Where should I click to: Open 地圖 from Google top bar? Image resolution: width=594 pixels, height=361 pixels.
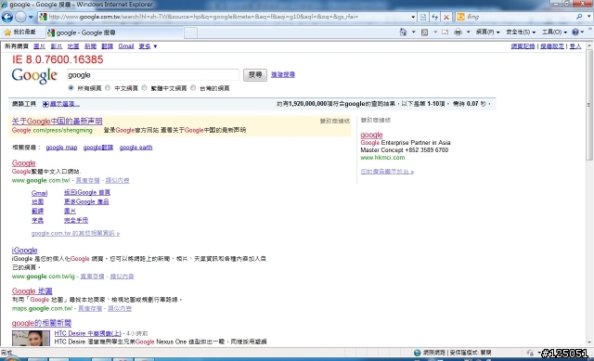coord(73,46)
